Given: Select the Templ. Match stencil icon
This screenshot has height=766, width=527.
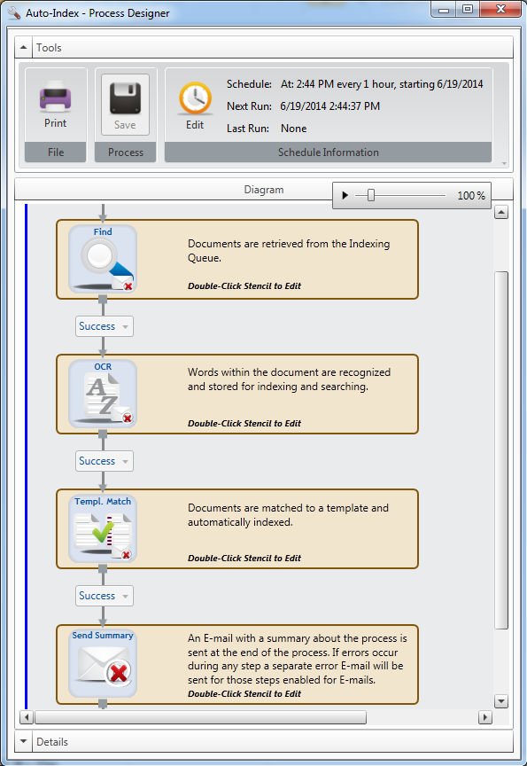Looking at the screenshot, I should [x=103, y=529].
